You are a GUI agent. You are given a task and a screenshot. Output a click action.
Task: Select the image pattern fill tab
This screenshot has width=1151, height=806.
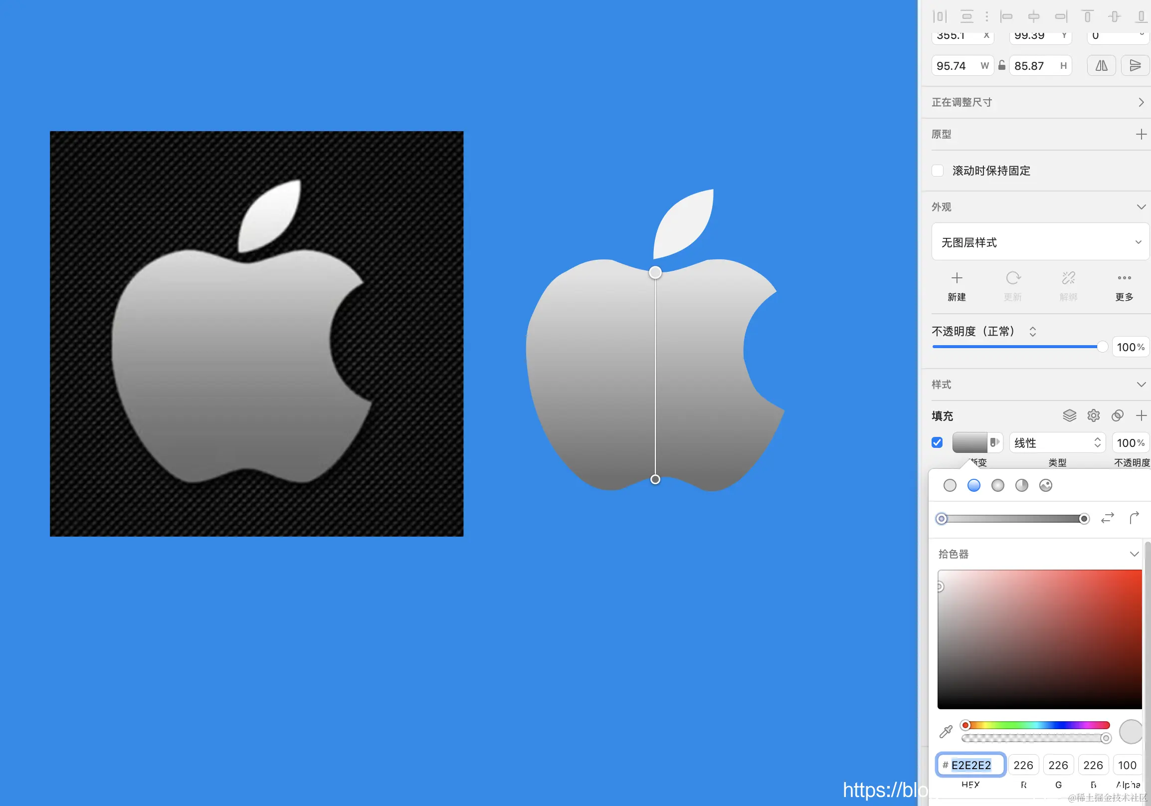coord(1046,485)
